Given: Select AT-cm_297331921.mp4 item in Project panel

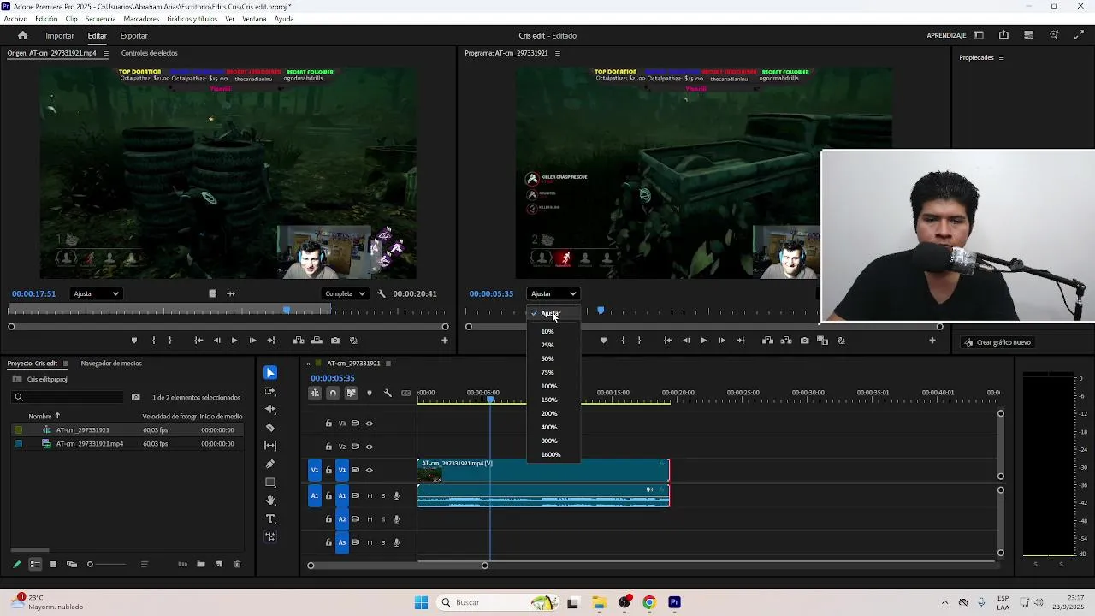Looking at the screenshot, I should 90,444.
